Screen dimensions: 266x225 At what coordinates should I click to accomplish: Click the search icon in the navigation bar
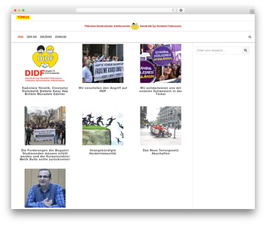point(250,37)
